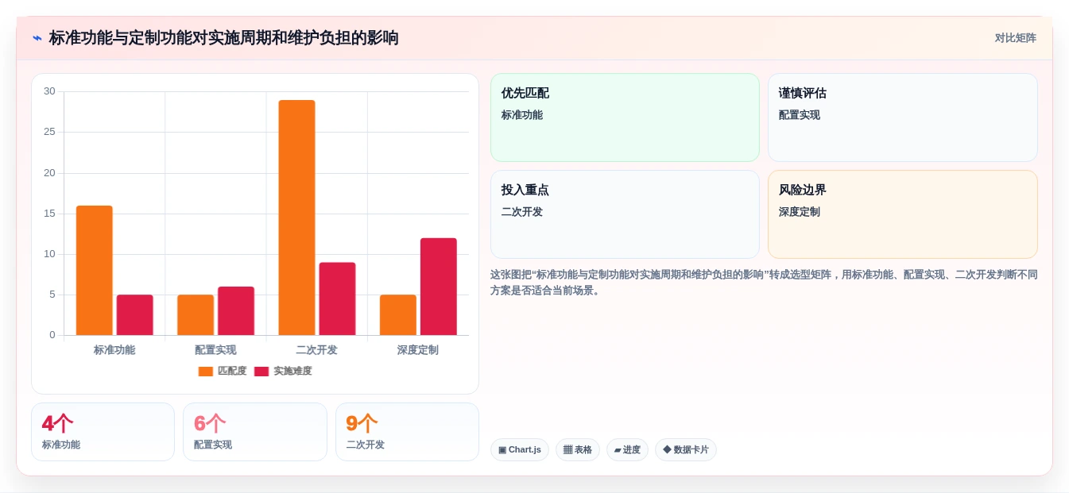Viewport: 1069px width, 493px height.
Task: Click the 对比矩阵 label in header
Action: coord(1015,38)
